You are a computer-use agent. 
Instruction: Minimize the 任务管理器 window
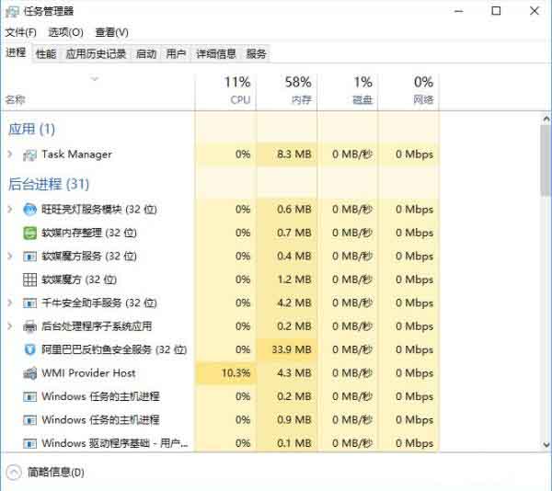(x=459, y=11)
